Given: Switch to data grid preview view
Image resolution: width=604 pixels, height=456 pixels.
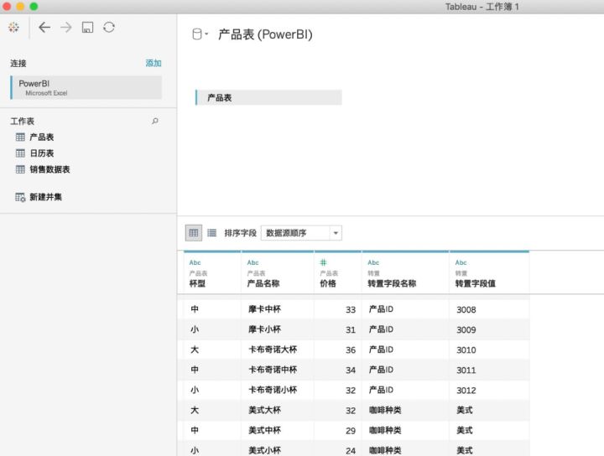Looking at the screenshot, I should click(194, 233).
